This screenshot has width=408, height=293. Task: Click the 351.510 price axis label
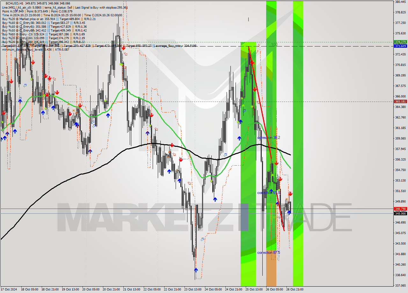(400, 191)
